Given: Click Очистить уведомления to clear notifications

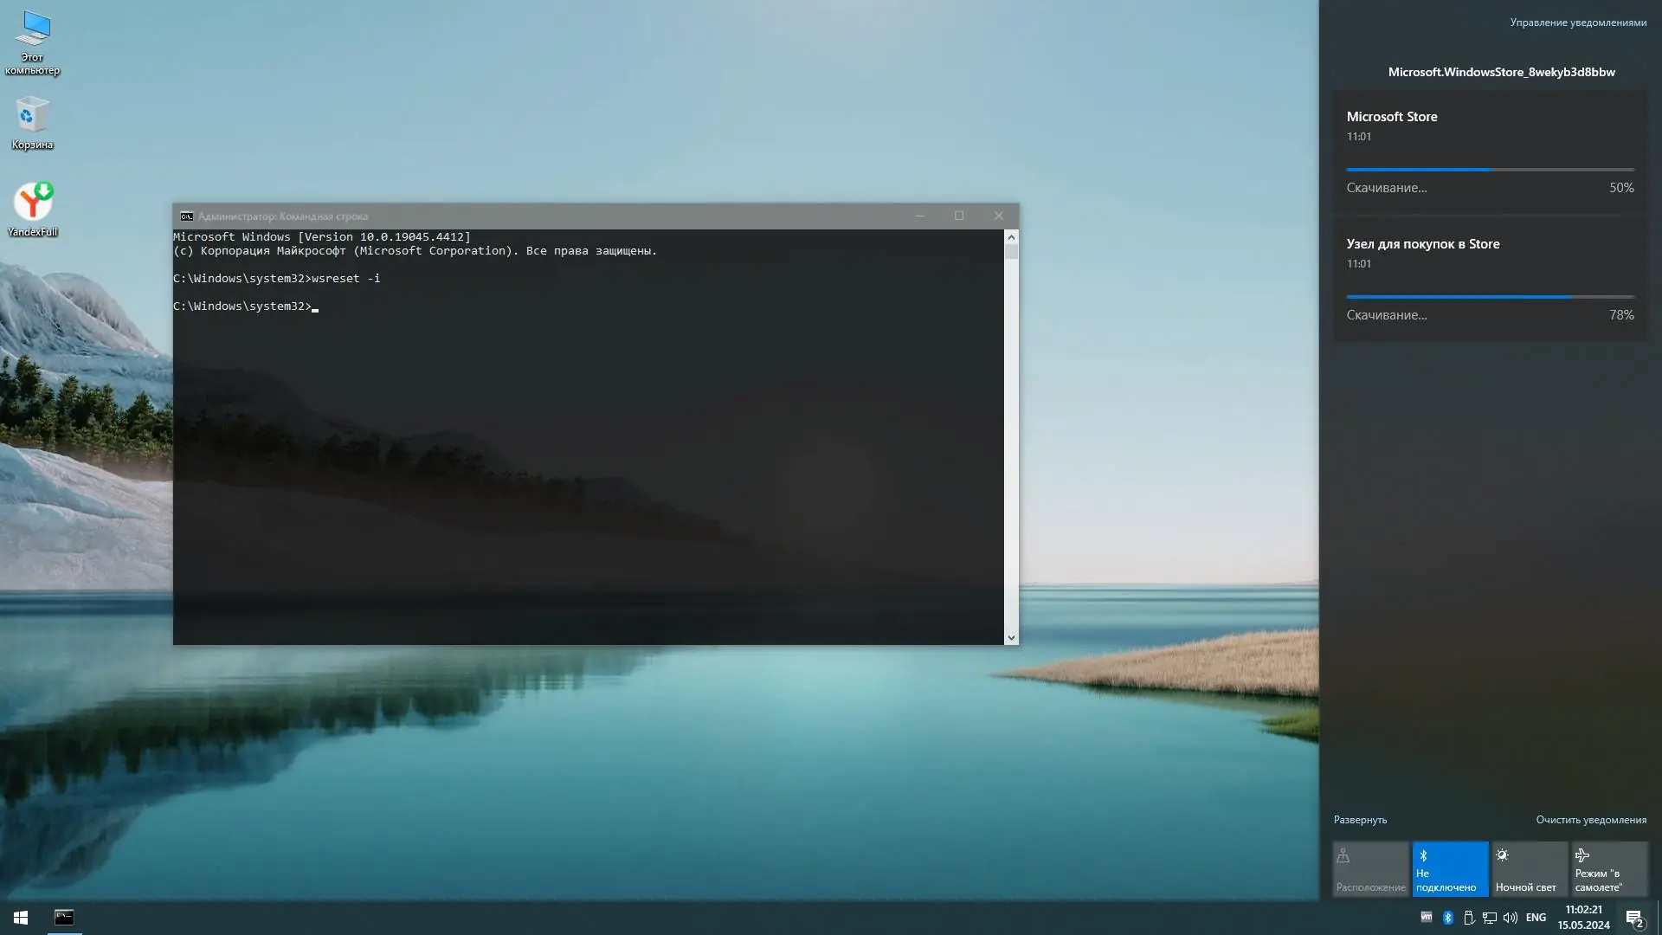Looking at the screenshot, I should click(x=1590, y=820).
